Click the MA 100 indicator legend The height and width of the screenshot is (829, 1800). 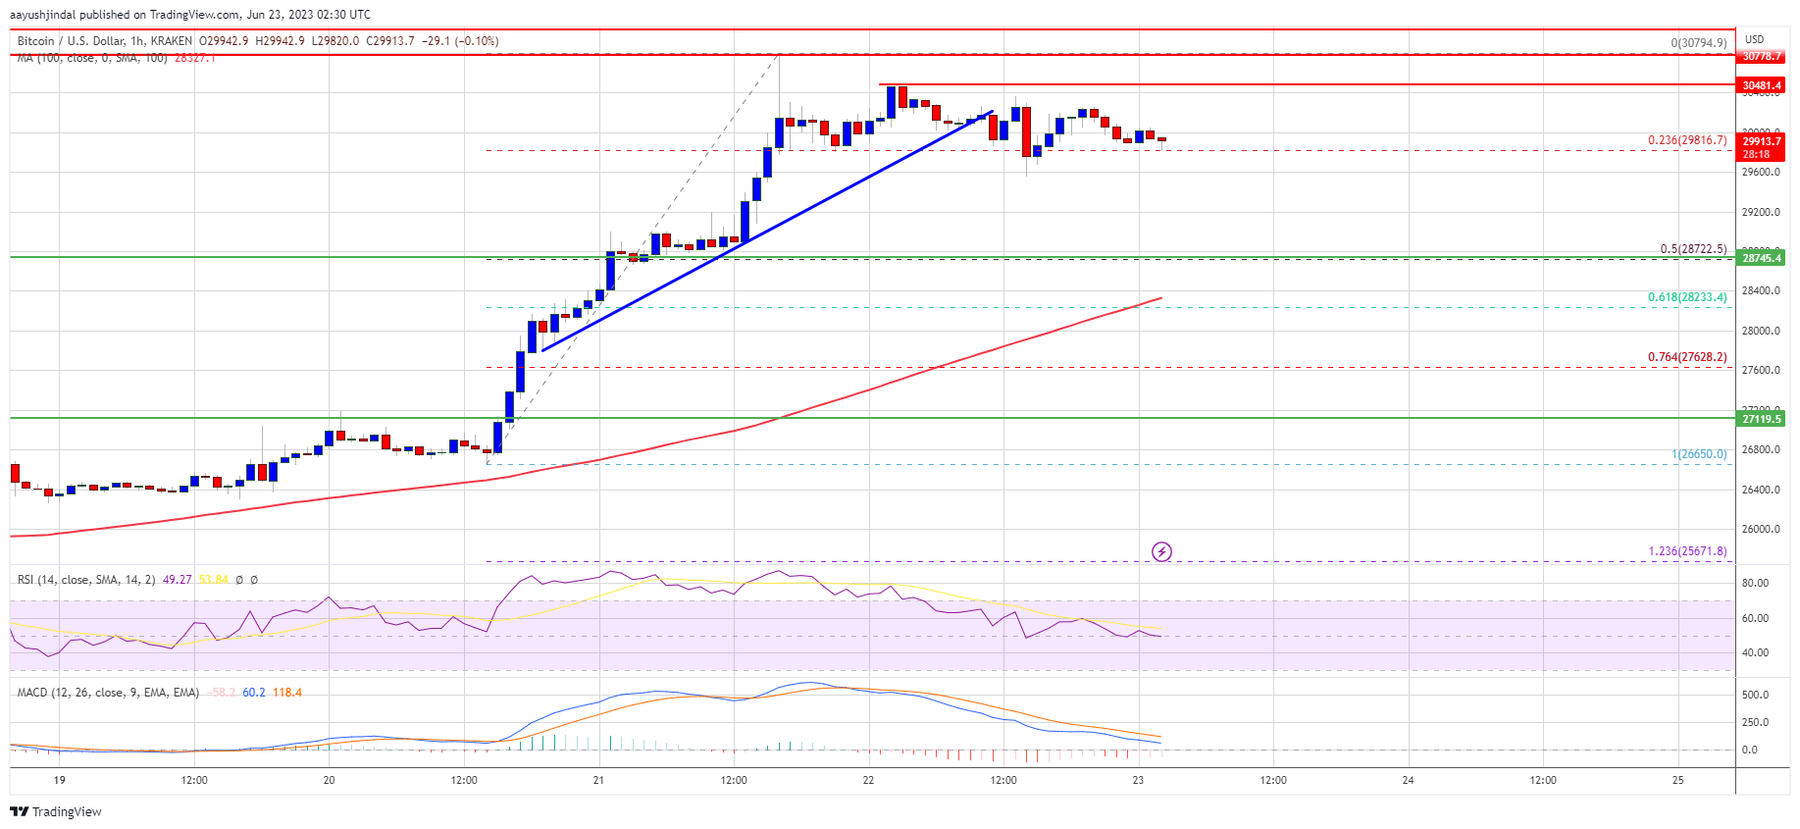click(92, 58)
